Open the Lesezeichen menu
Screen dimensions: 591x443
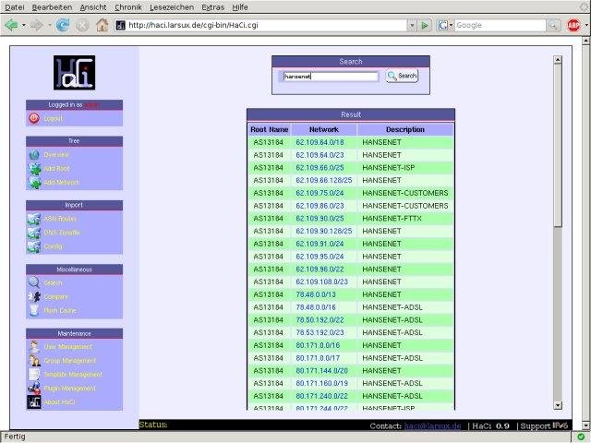tap(172, 7)
